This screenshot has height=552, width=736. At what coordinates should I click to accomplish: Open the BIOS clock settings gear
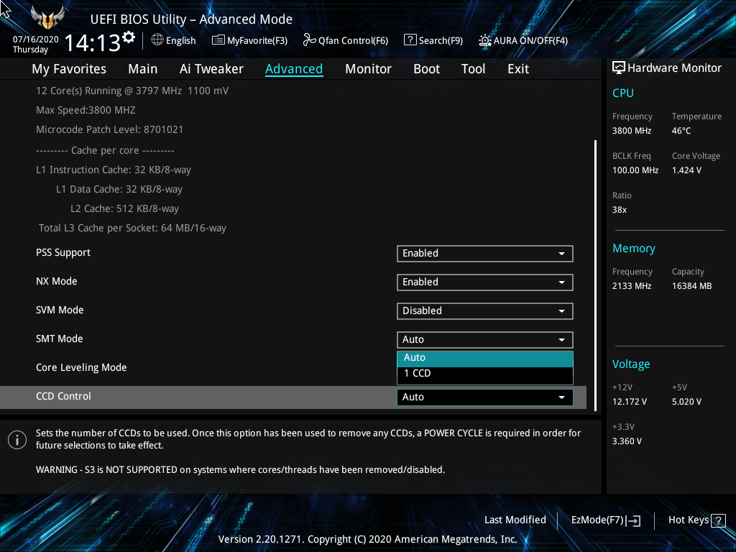pyautogui.click(x=129, y=37)
